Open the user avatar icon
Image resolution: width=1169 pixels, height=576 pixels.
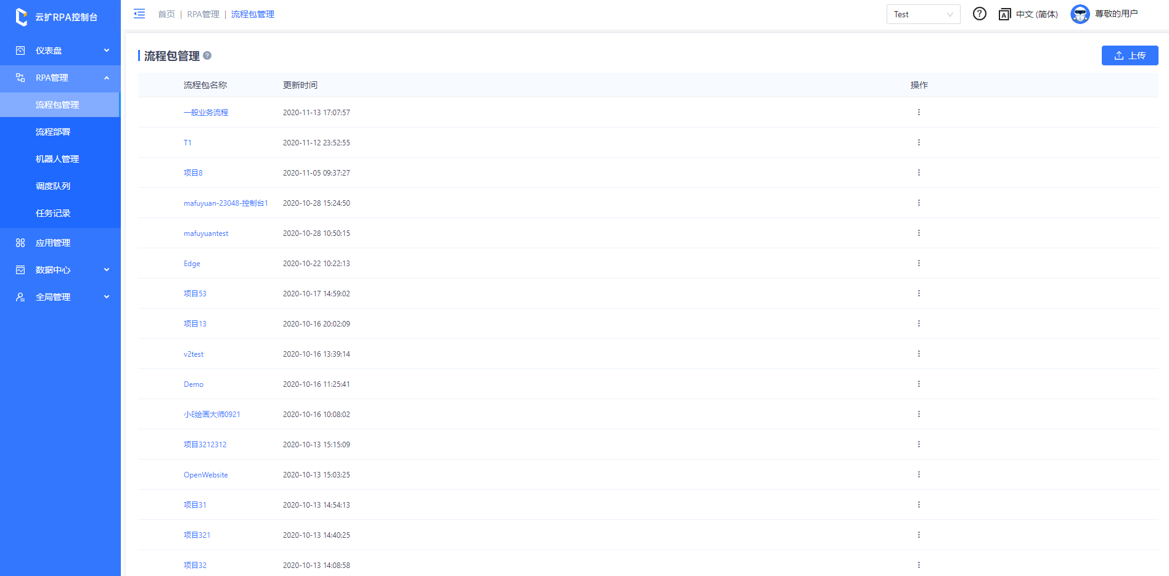(1080, 14)
